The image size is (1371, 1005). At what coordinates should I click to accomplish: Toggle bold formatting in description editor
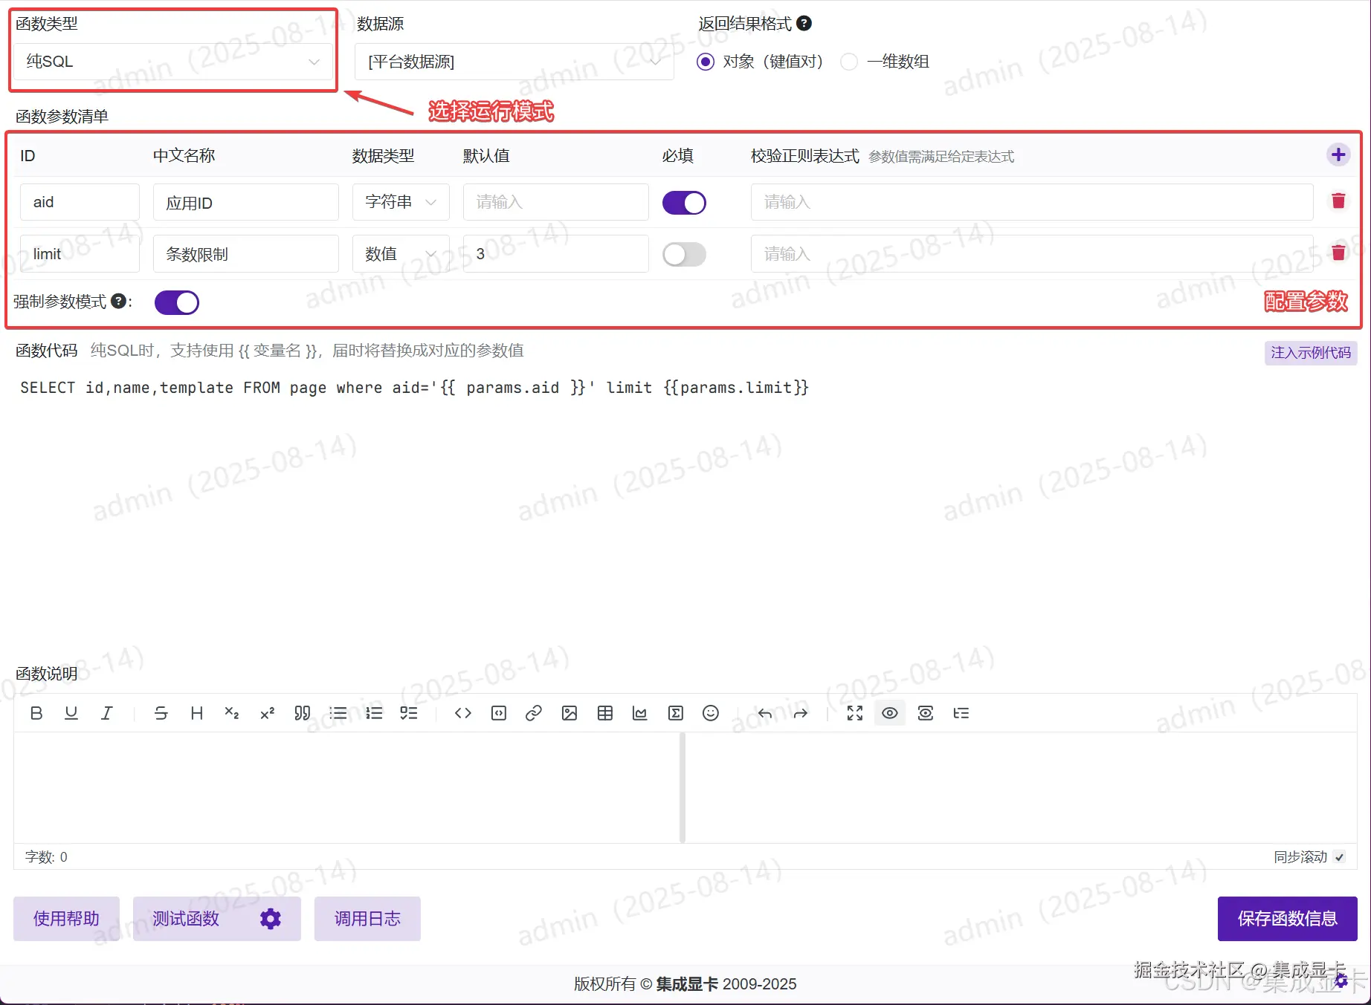(x=36, y=713)
